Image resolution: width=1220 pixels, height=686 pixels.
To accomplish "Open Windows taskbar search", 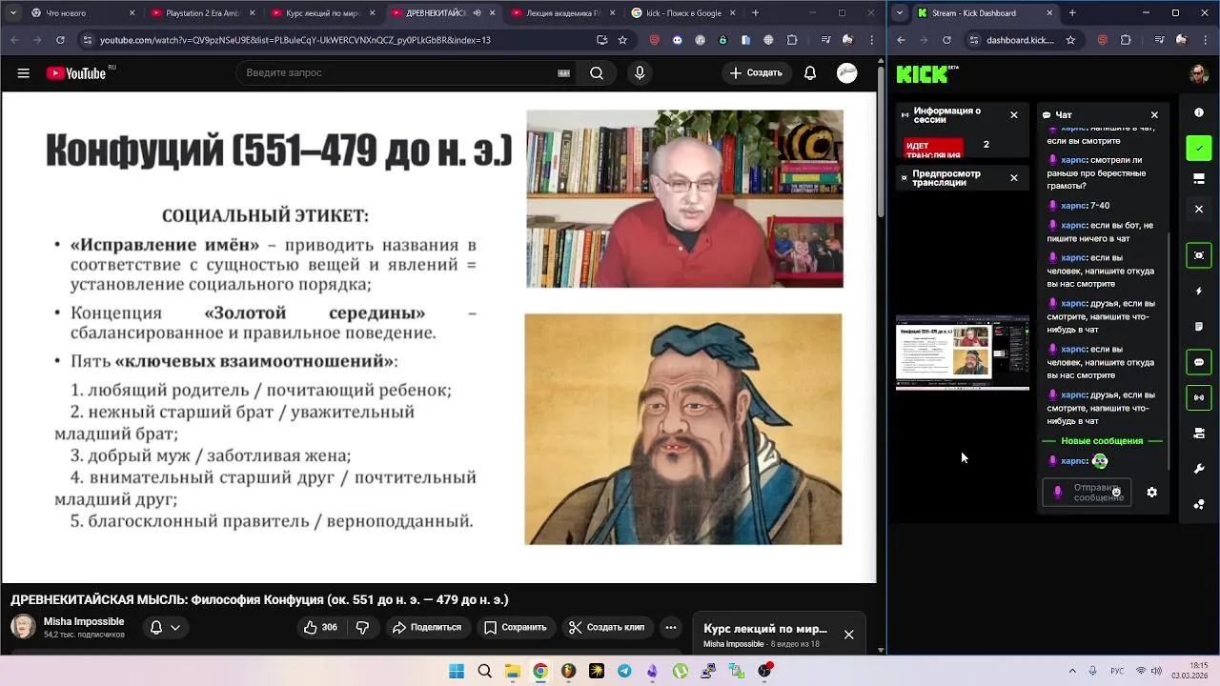I will [x=484, y=671].
